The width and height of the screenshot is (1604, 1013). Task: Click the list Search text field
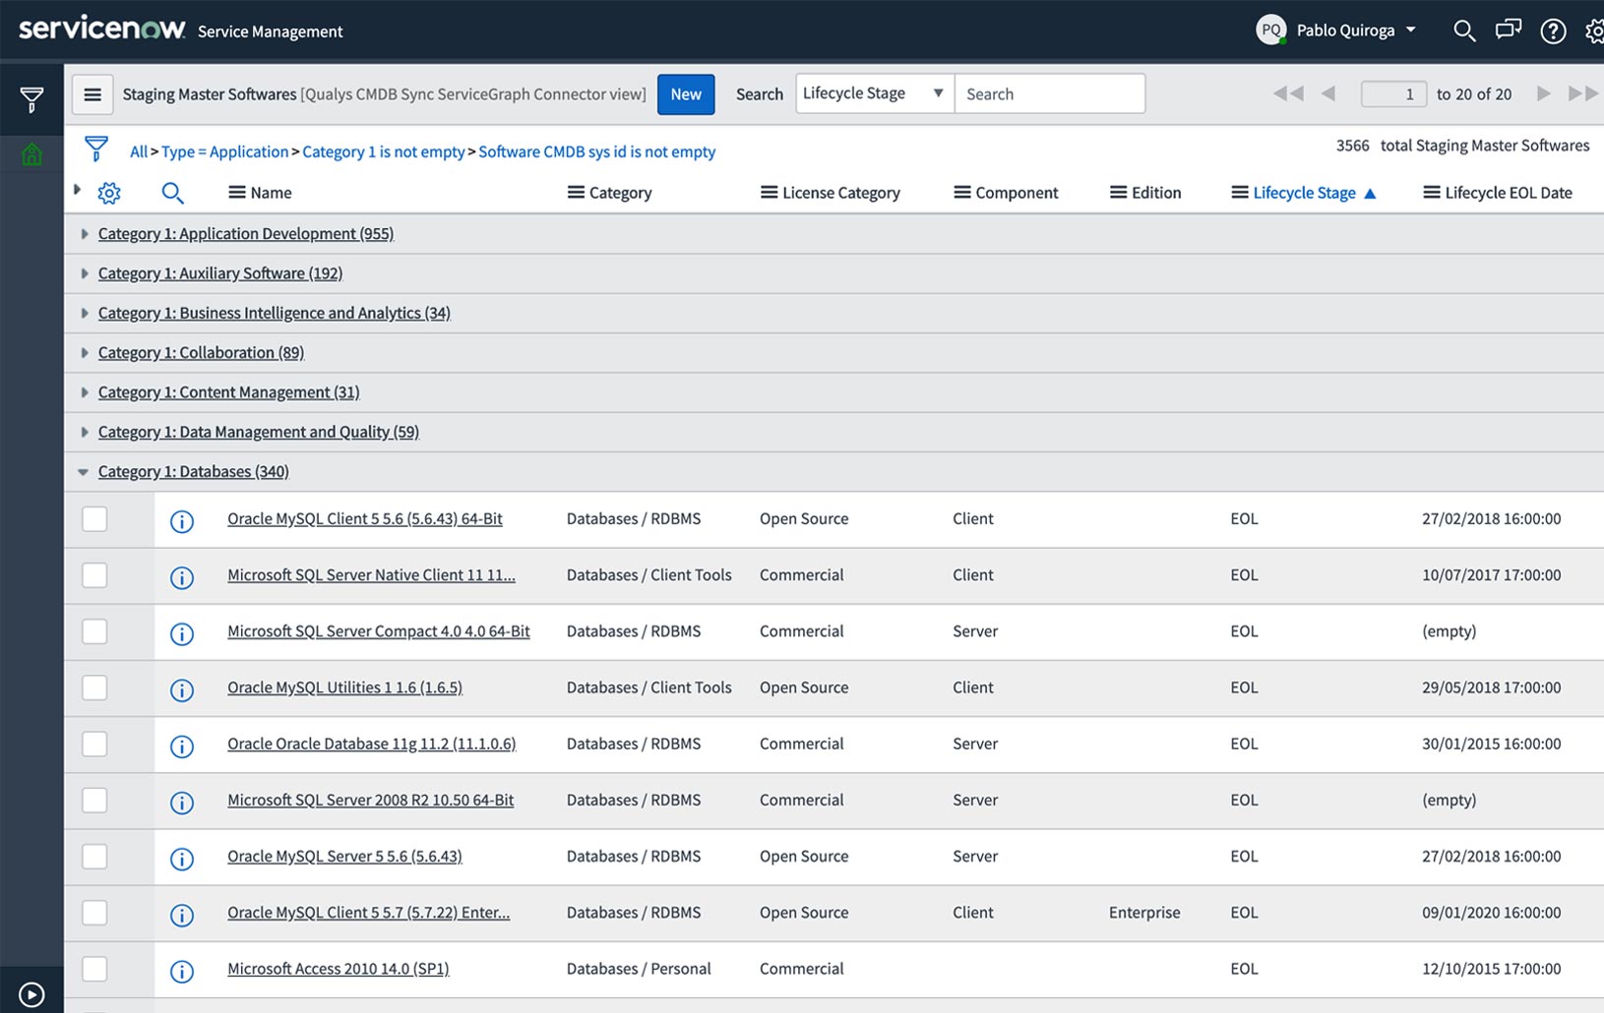click(1049, 94)
